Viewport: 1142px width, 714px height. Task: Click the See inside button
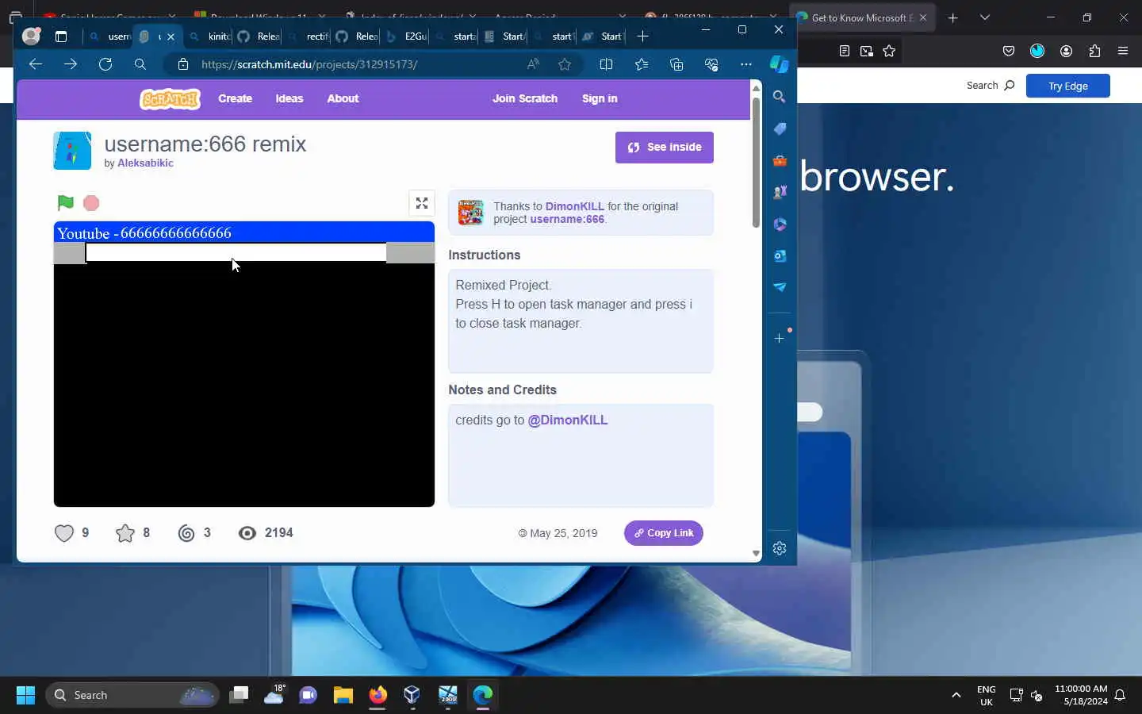click(665, 148)
